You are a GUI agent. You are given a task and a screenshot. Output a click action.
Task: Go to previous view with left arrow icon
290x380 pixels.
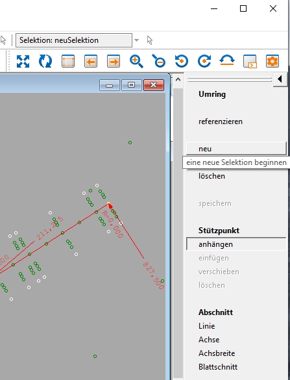91,61
